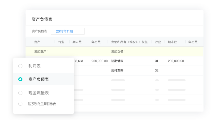
Task: Click row number 31 cell
Action: tap(157, 61)
